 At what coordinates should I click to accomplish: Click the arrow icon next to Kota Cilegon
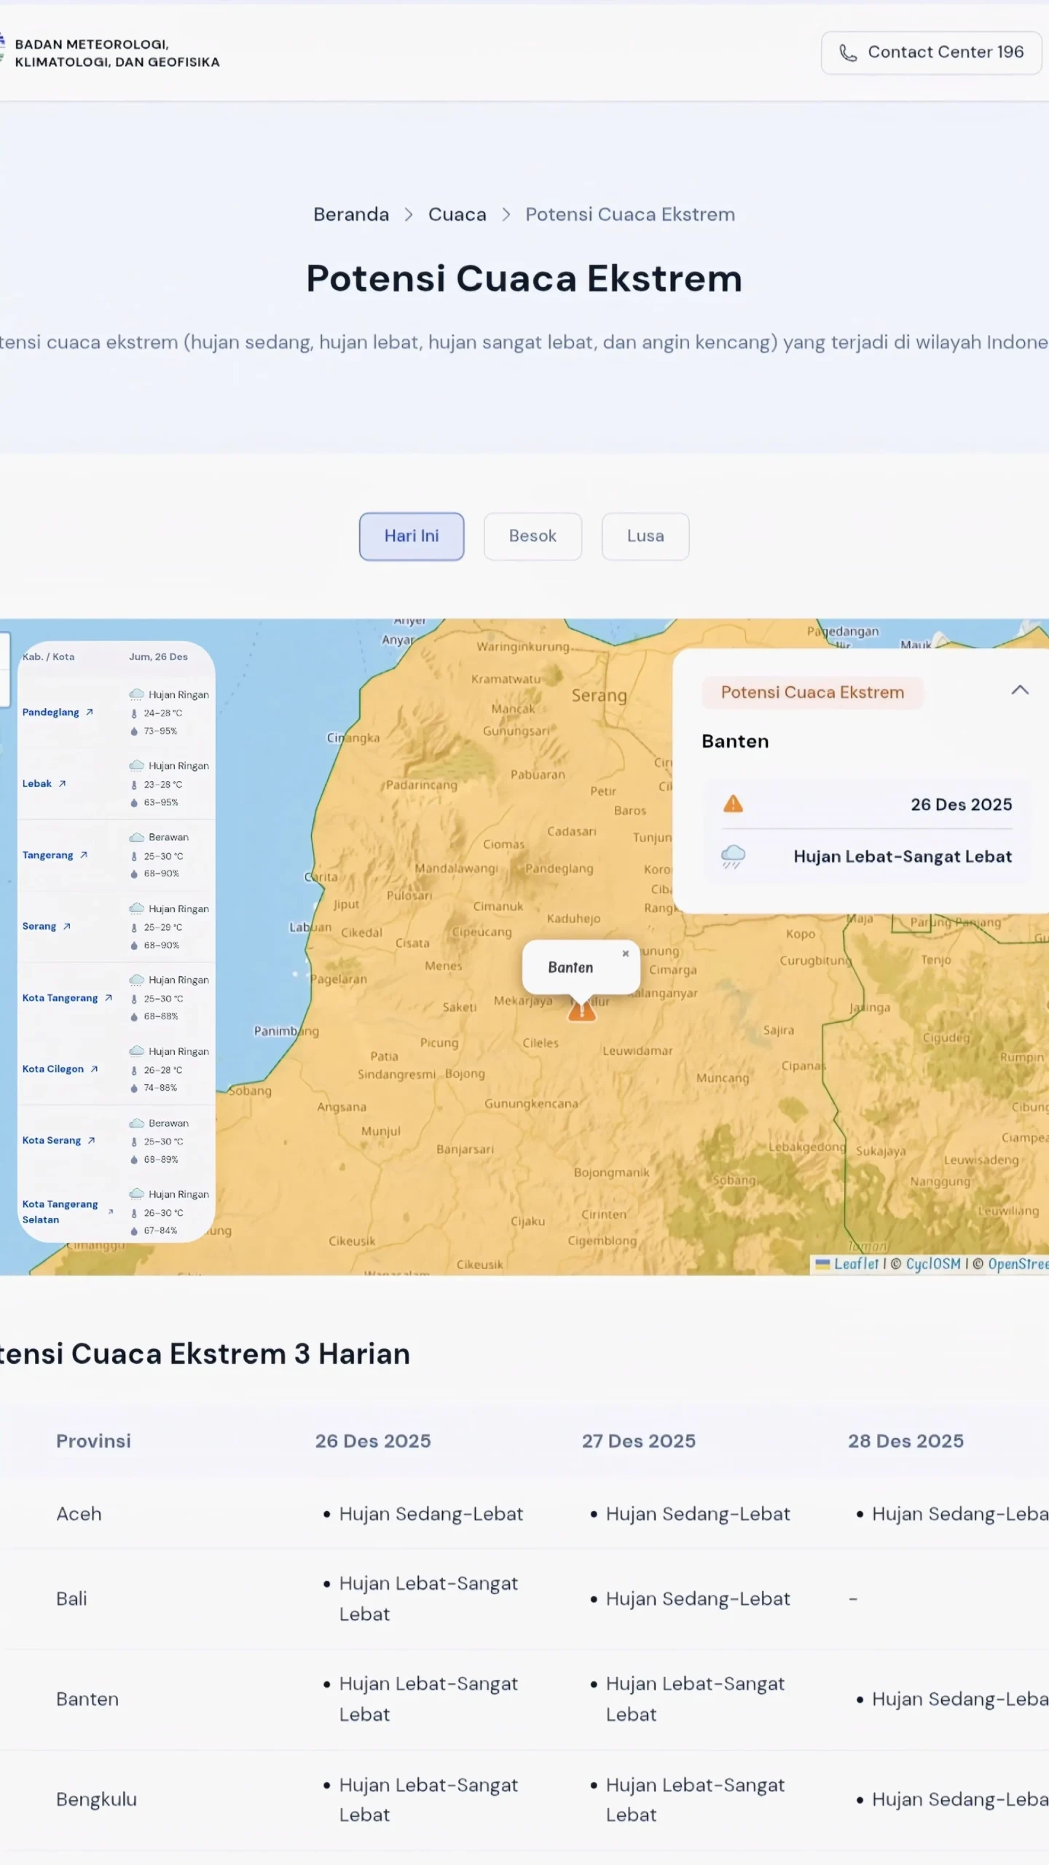(x=94, y=1069)
